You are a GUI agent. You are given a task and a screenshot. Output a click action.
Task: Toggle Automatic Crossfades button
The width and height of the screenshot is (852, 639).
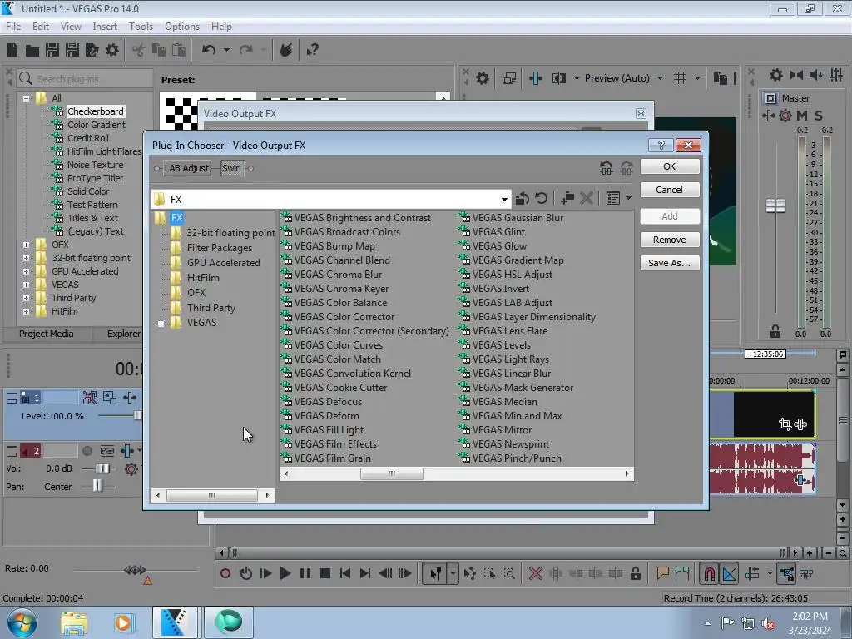730,573
